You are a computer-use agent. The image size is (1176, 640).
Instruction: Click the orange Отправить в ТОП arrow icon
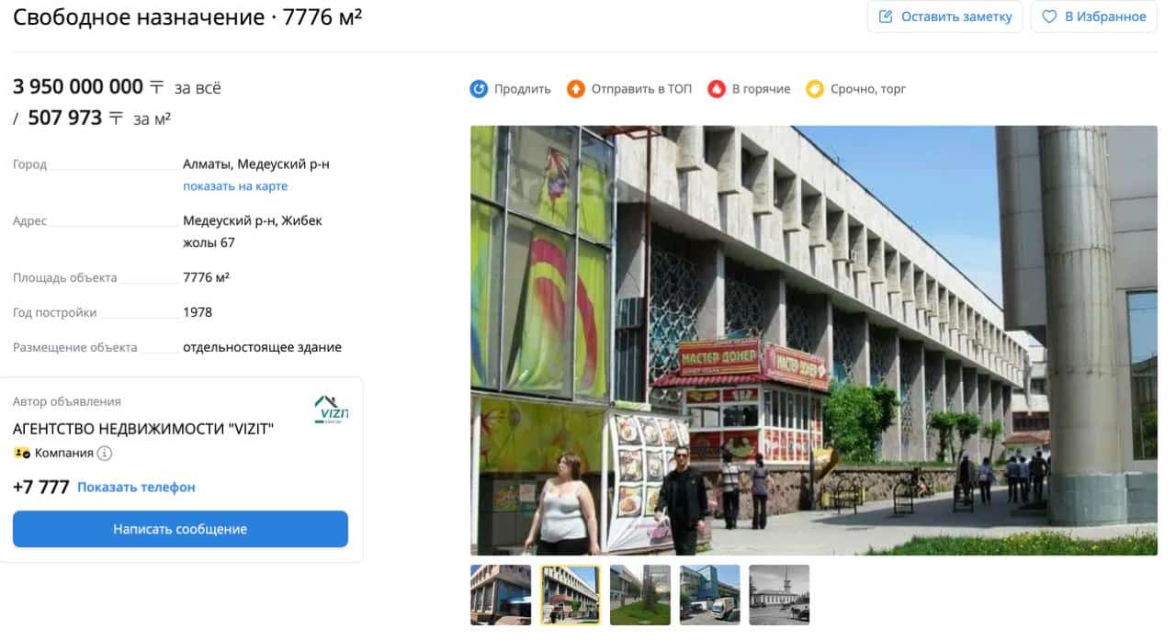click(576, 89)
